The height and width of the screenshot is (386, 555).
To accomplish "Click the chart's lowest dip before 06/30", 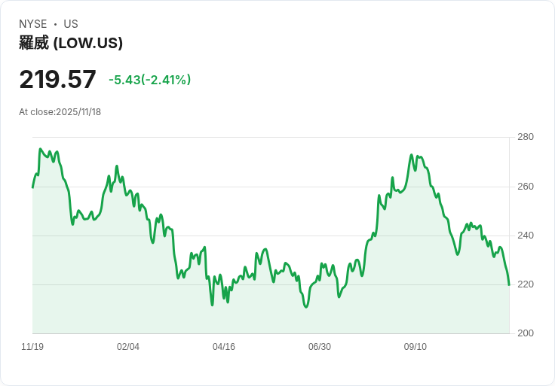I will [x=306, y=307].
